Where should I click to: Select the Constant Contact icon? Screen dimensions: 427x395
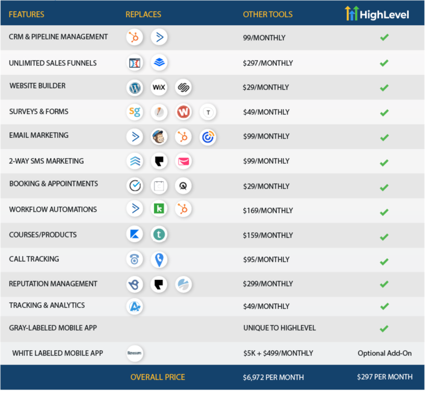tap(208, 137)
